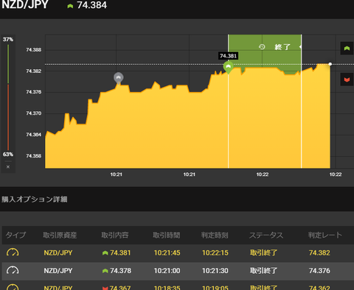The image size is (354, 290).
Task: Click the 74.388 price axis label
Action: [x=34, y=50]
